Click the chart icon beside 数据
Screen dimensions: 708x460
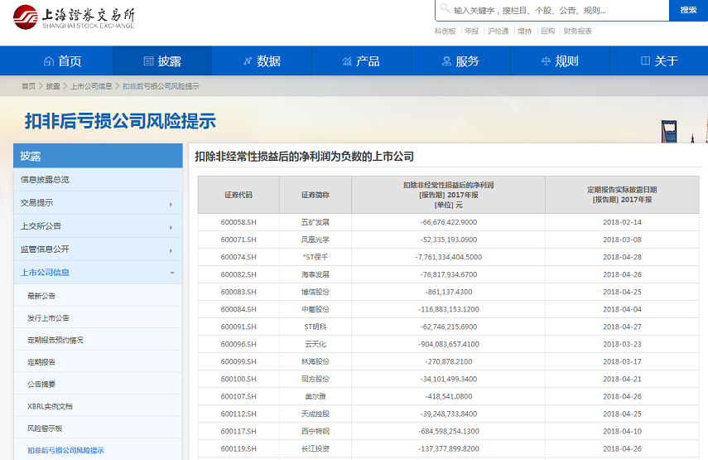[248, 61]
